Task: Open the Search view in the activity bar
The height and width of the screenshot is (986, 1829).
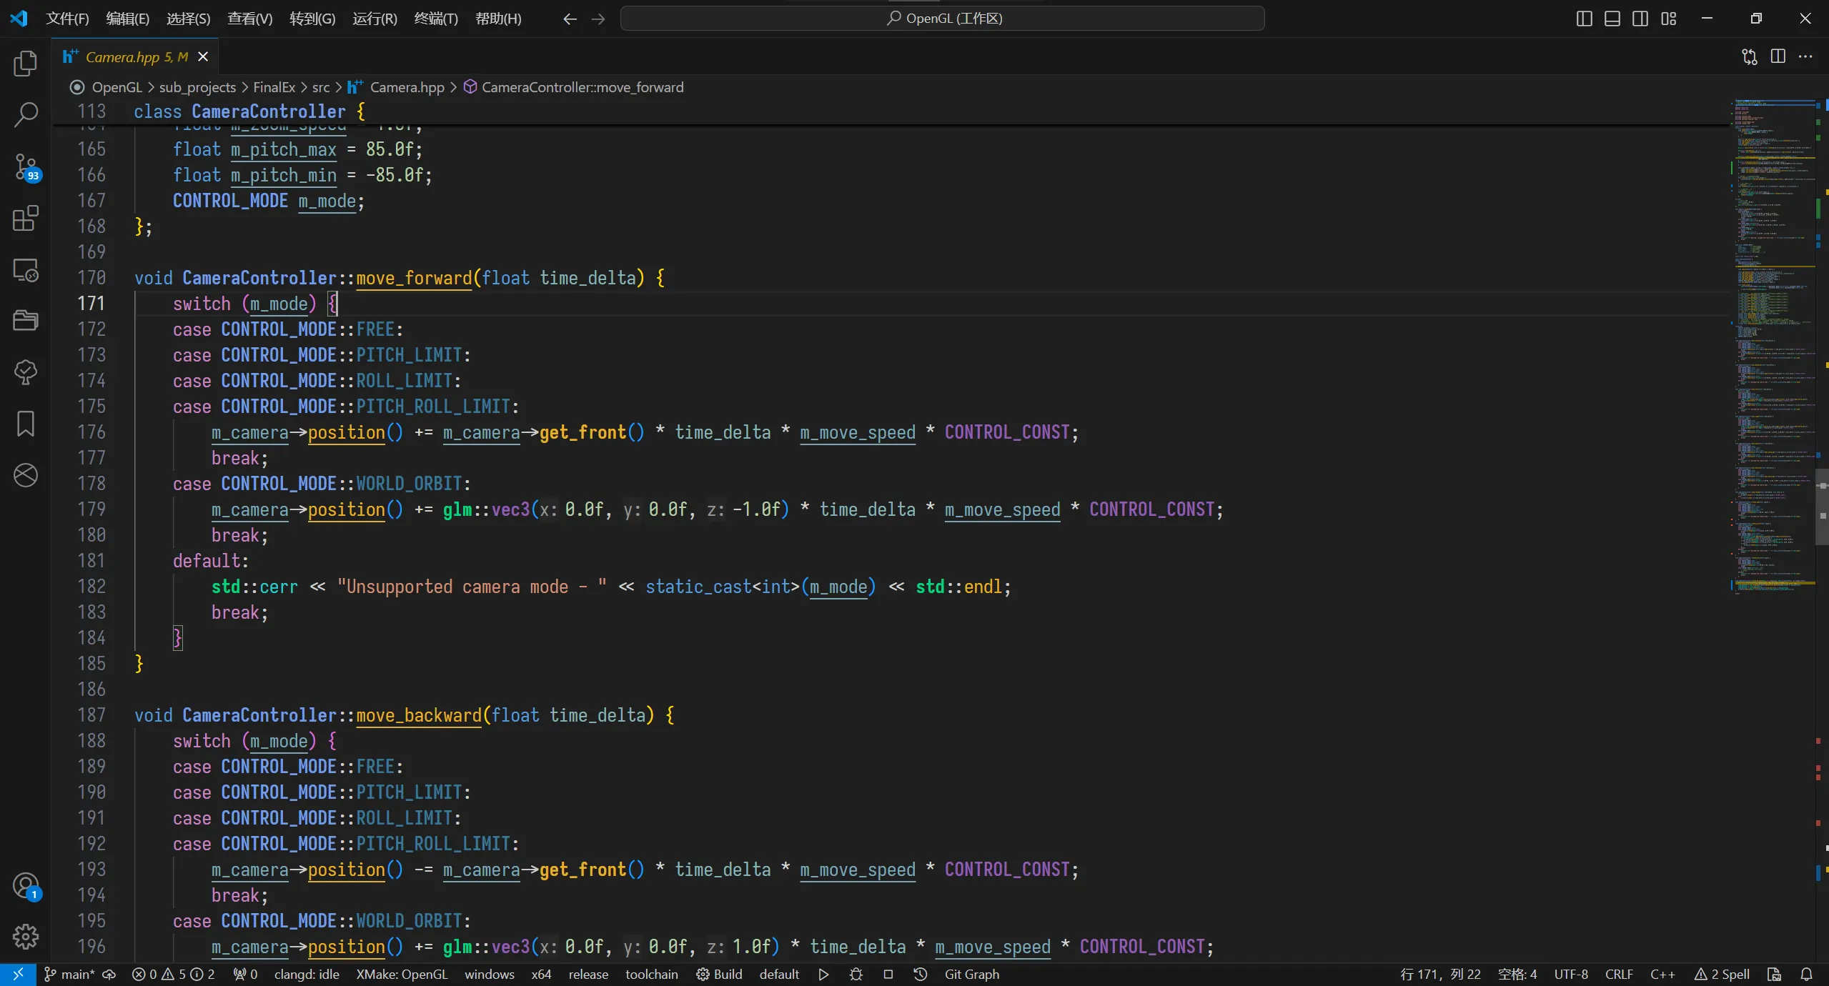Action: point(26,114)
